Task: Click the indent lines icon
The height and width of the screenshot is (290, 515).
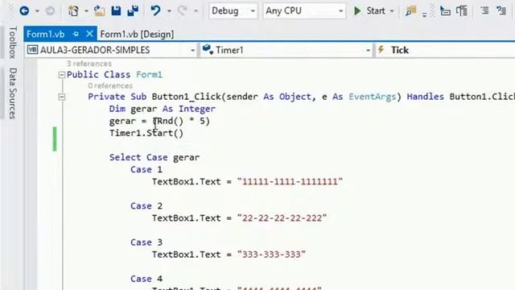Action: click(484, 10)
